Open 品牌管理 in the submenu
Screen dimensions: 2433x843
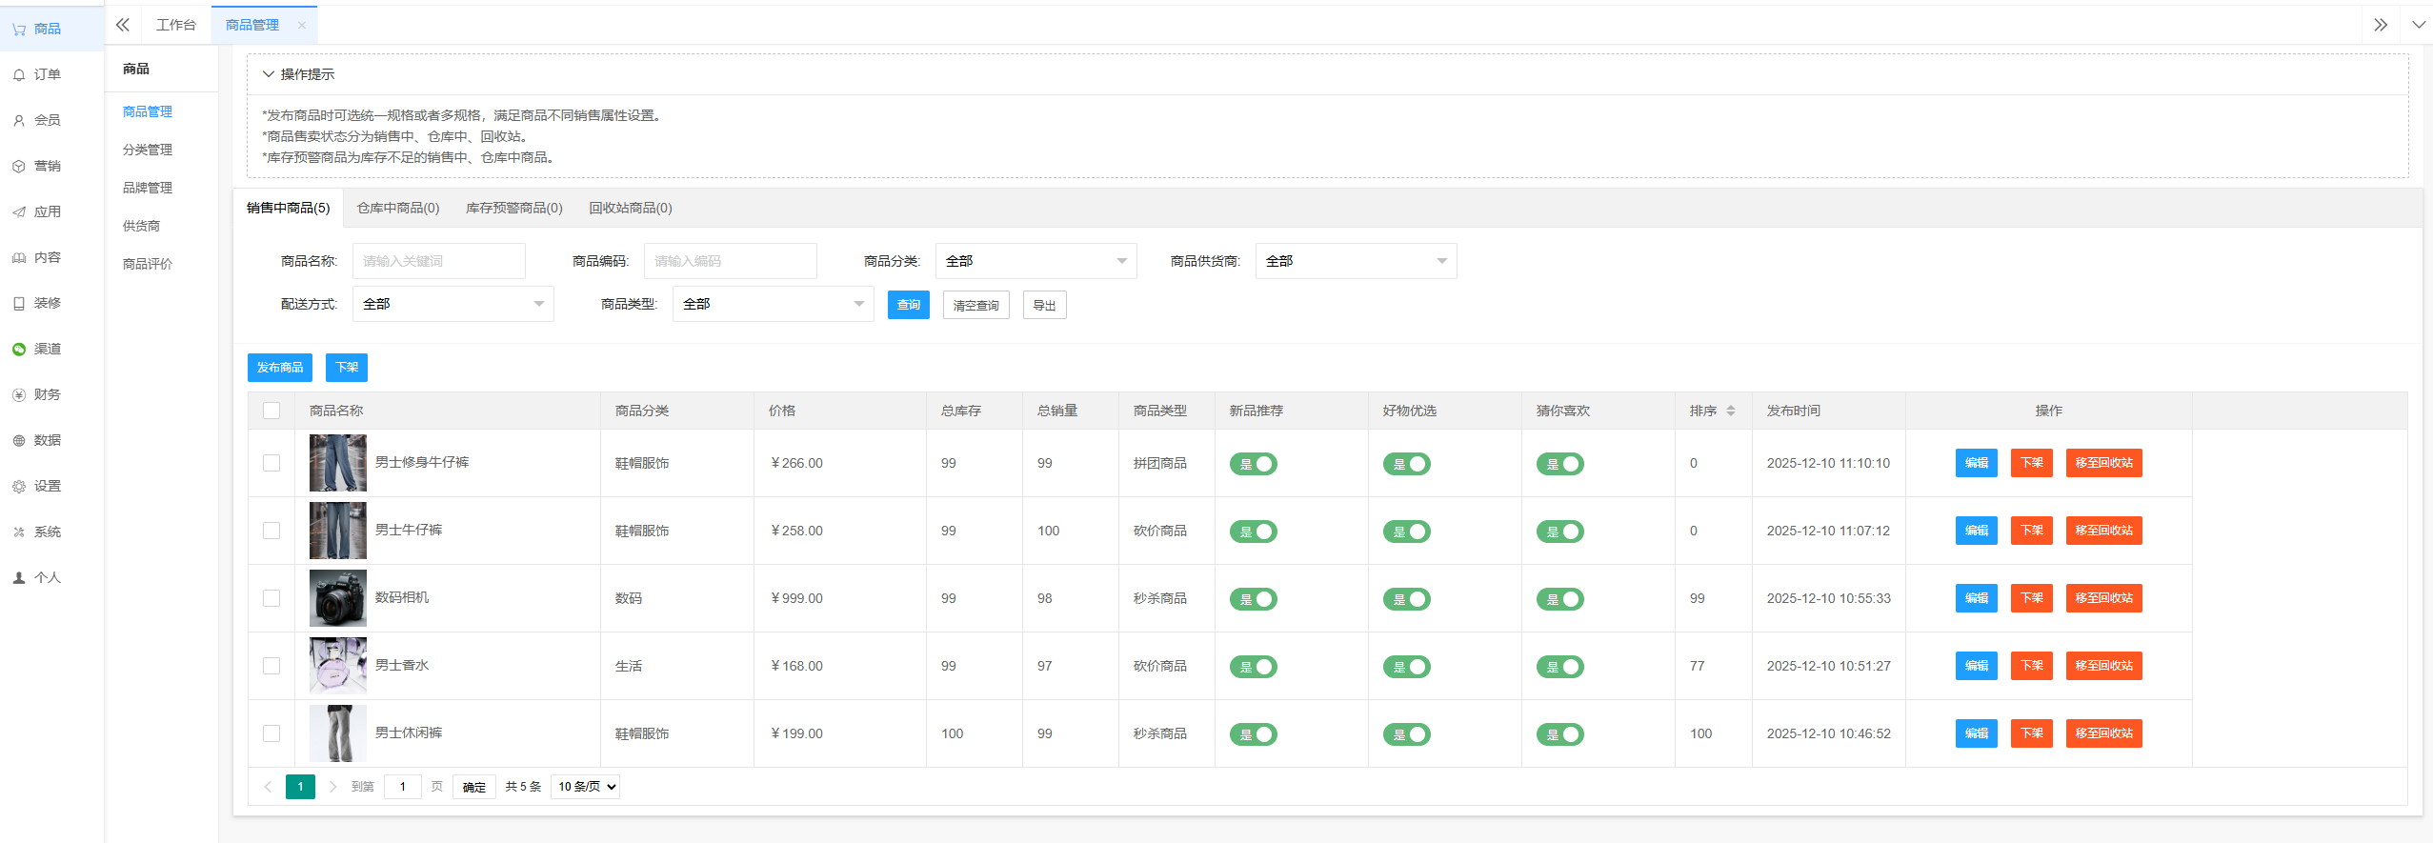click(148, 188)
